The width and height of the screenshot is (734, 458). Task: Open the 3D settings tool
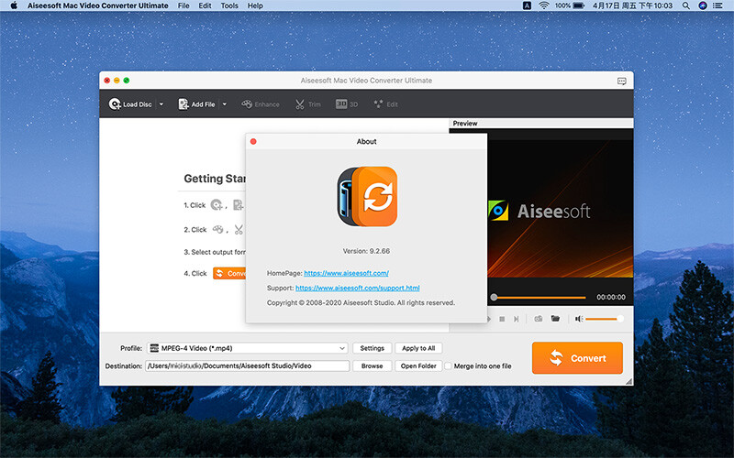[347, 104]
